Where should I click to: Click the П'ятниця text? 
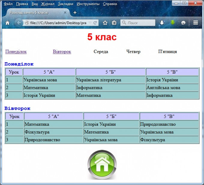pyautogui.click(x=167, y=51)
